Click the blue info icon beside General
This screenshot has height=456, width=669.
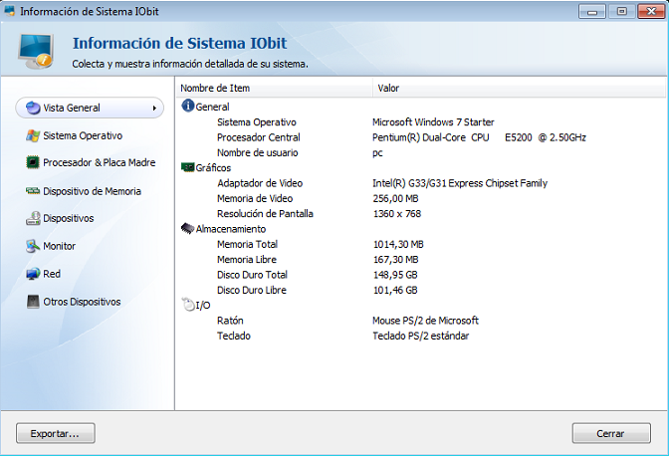pos(187,107)
